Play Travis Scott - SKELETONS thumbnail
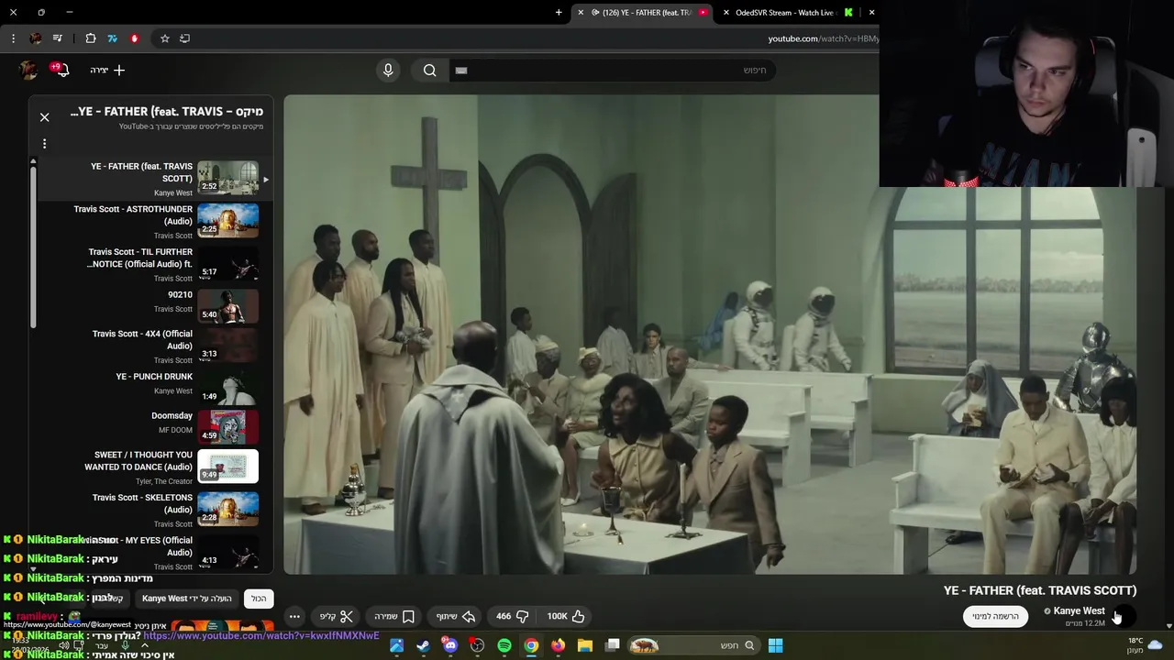Screen dimensions: 1174x660 point(227,509)
